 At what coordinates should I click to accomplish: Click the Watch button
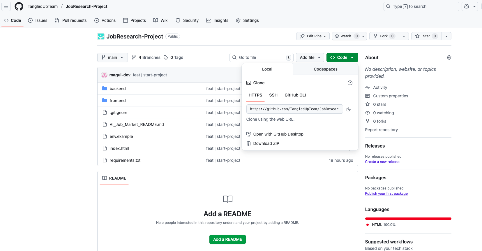[346, 36]
